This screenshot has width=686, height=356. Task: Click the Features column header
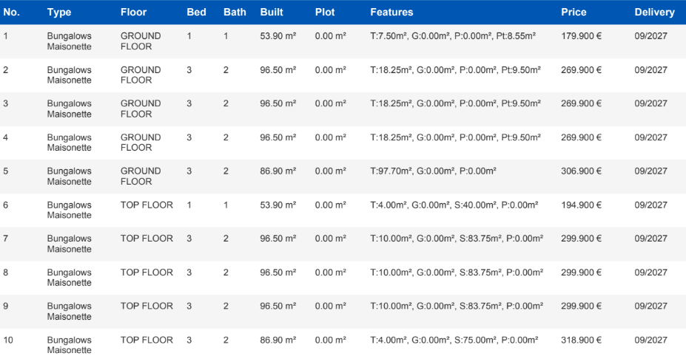click(391, 13)
